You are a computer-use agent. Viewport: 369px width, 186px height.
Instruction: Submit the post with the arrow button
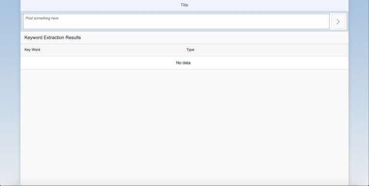click(338, 22)
